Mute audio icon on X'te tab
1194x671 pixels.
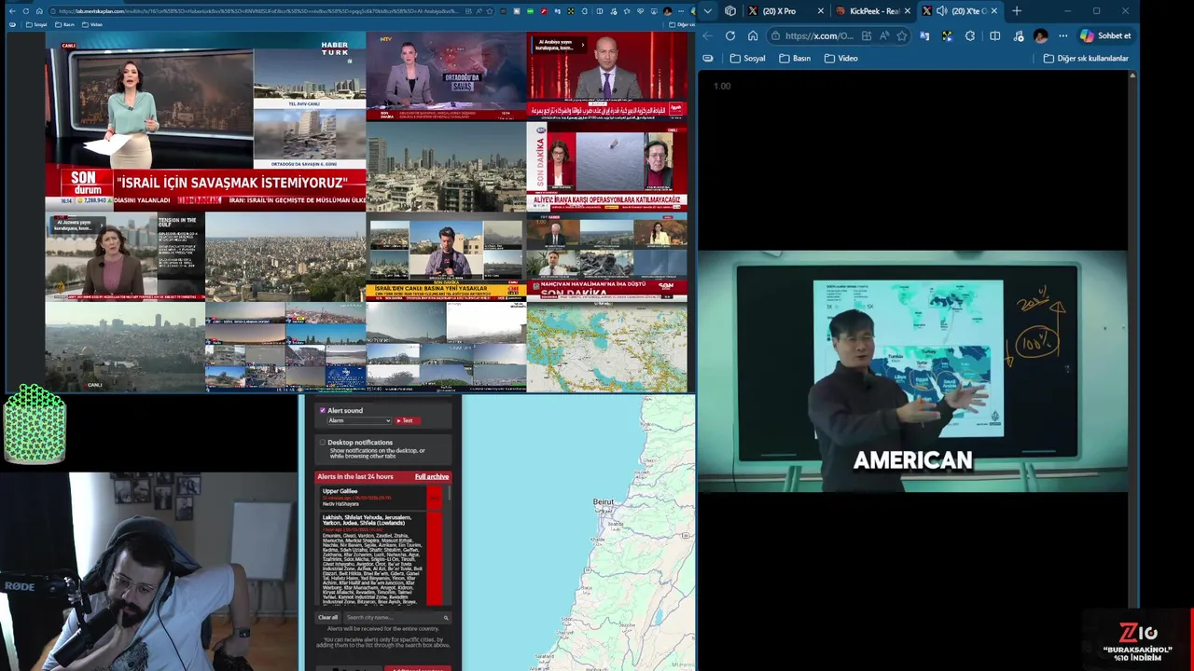pos(941,11)
